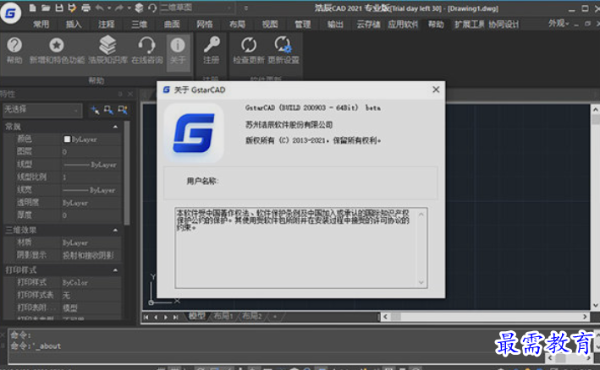
Task: Click the license text scrollbar down arrow
Action: [x=421, y=282]
